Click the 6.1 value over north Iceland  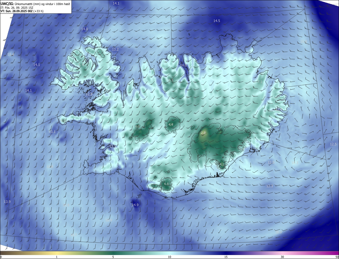click(x=171, y=80)
